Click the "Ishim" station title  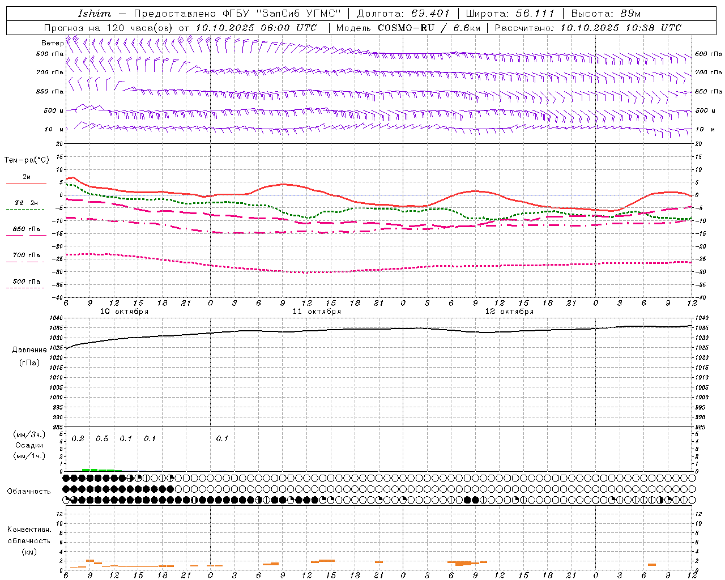[95, 14]
